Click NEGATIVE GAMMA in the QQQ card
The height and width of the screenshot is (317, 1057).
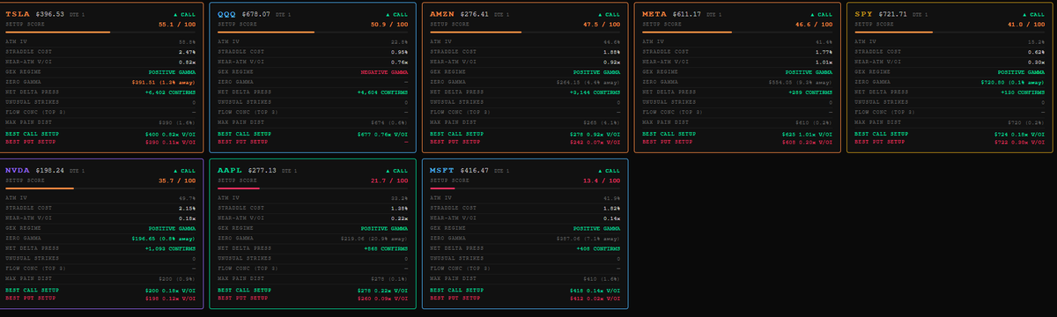(x=384, y=71)
